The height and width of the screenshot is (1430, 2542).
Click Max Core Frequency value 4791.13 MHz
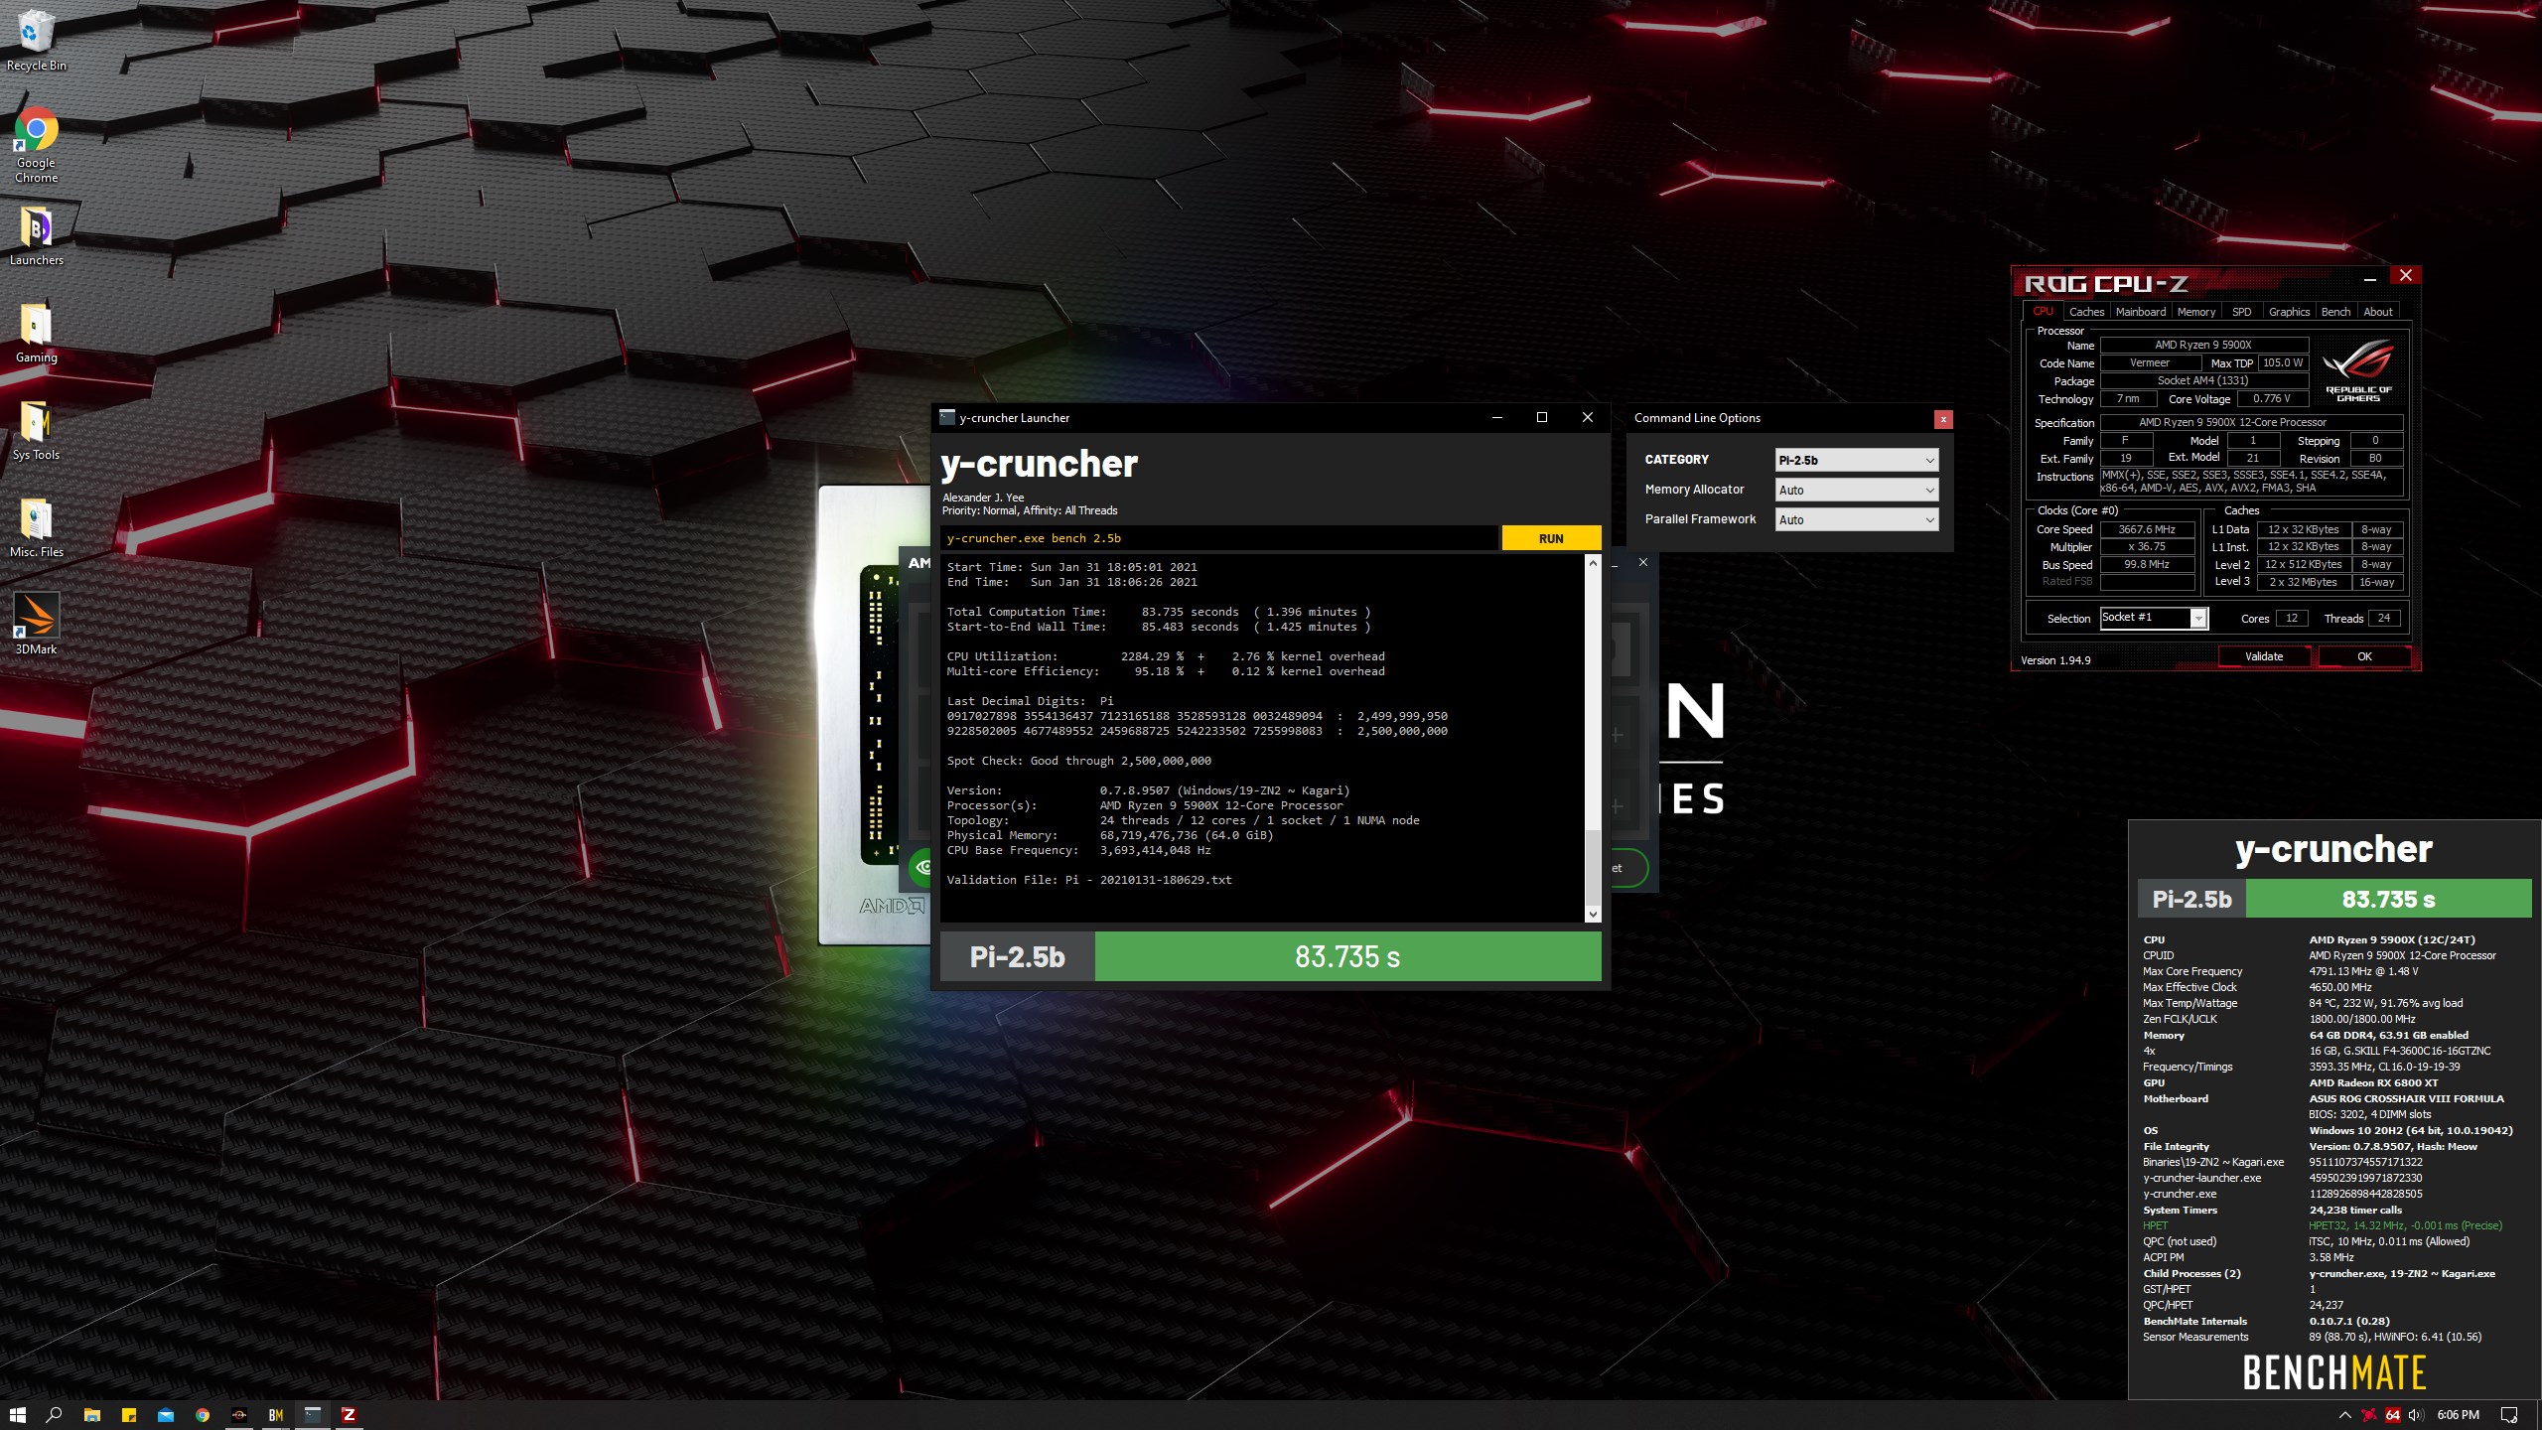2363,971
